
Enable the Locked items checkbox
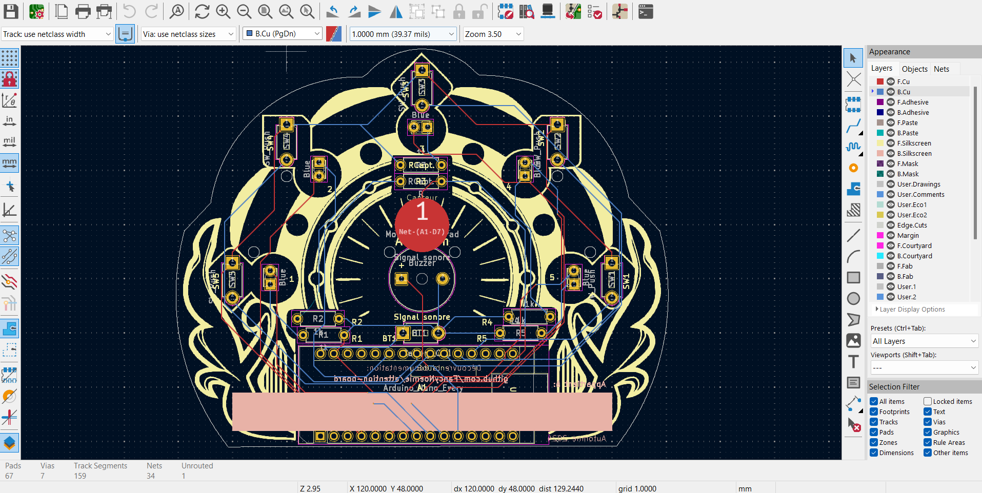[928, 401]
